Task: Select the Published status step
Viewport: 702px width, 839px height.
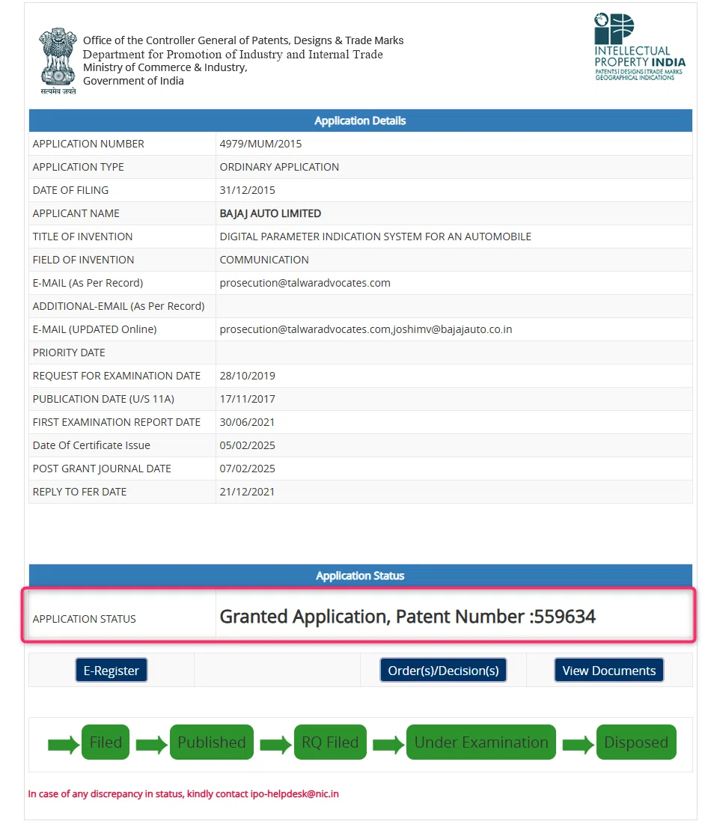Action: (x=211, y=742)
